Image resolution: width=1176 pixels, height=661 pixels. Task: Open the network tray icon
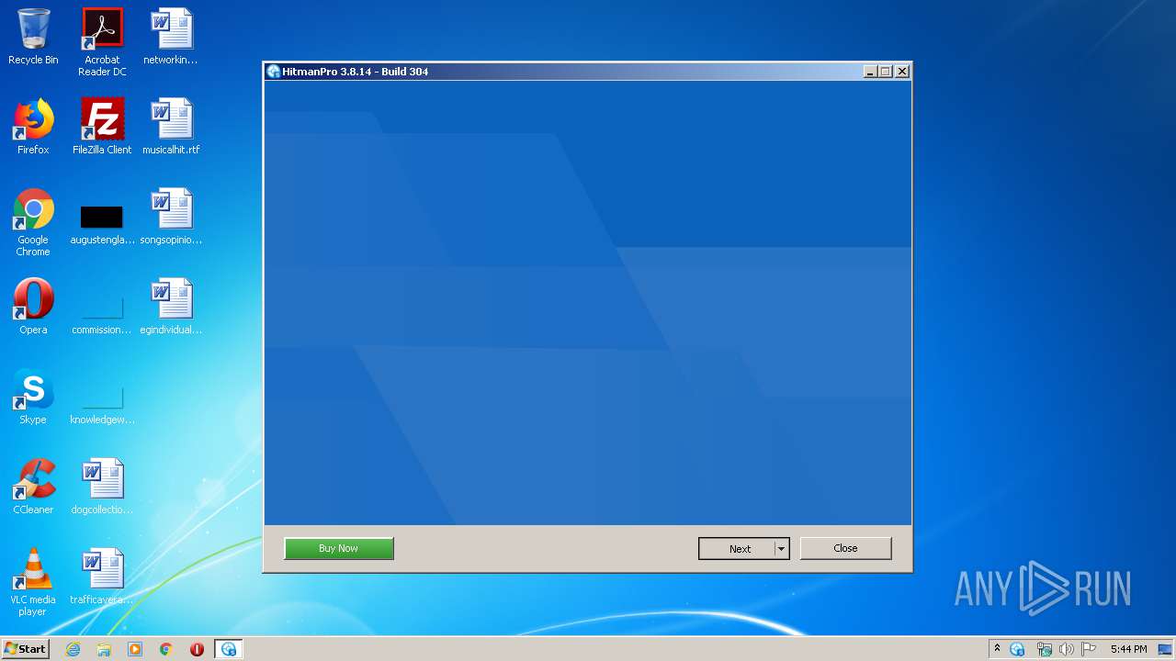tap(1044, 649)
